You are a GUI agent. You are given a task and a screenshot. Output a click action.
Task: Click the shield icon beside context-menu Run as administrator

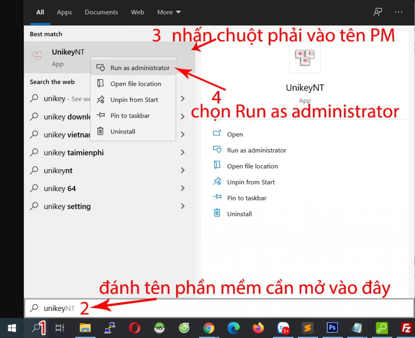click(101, 68)
